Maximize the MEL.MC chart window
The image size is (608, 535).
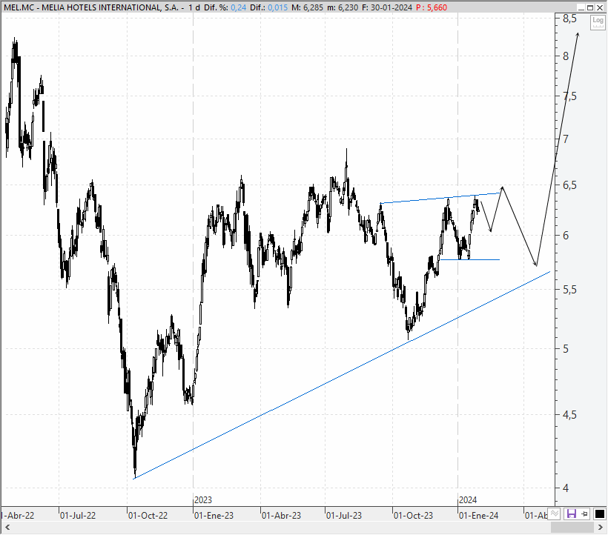[x=589, y=7]
